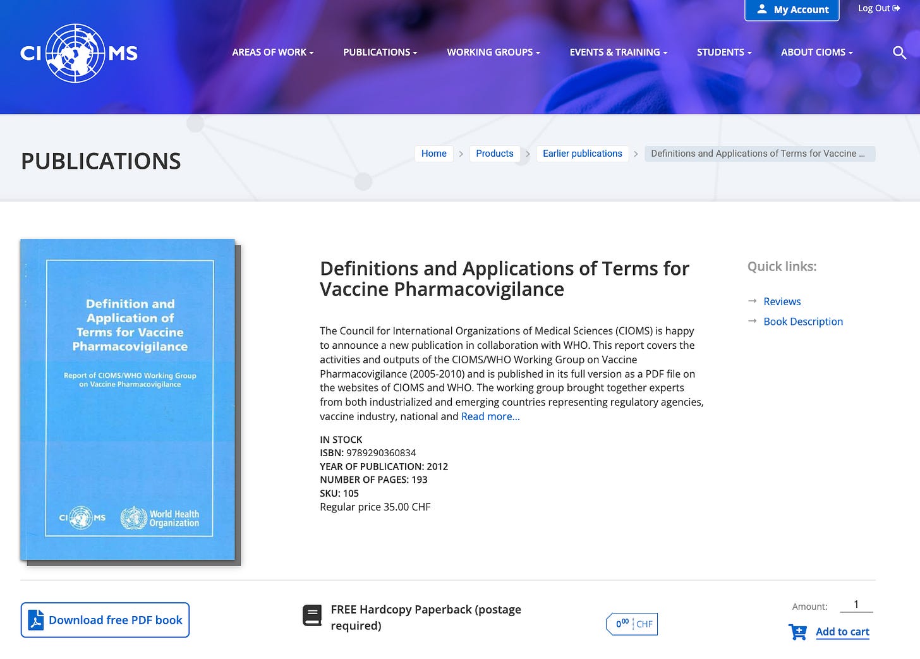Click the Regular price 35.00 CHF text

coord(375,507)
